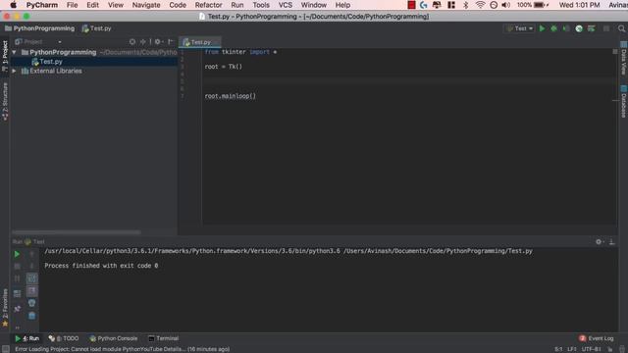Viewport: 628px width, 353px height.
Task: Click Test.py breadcrumb in navigation bar
Action: pyautogui.click(x=96, y=28)
